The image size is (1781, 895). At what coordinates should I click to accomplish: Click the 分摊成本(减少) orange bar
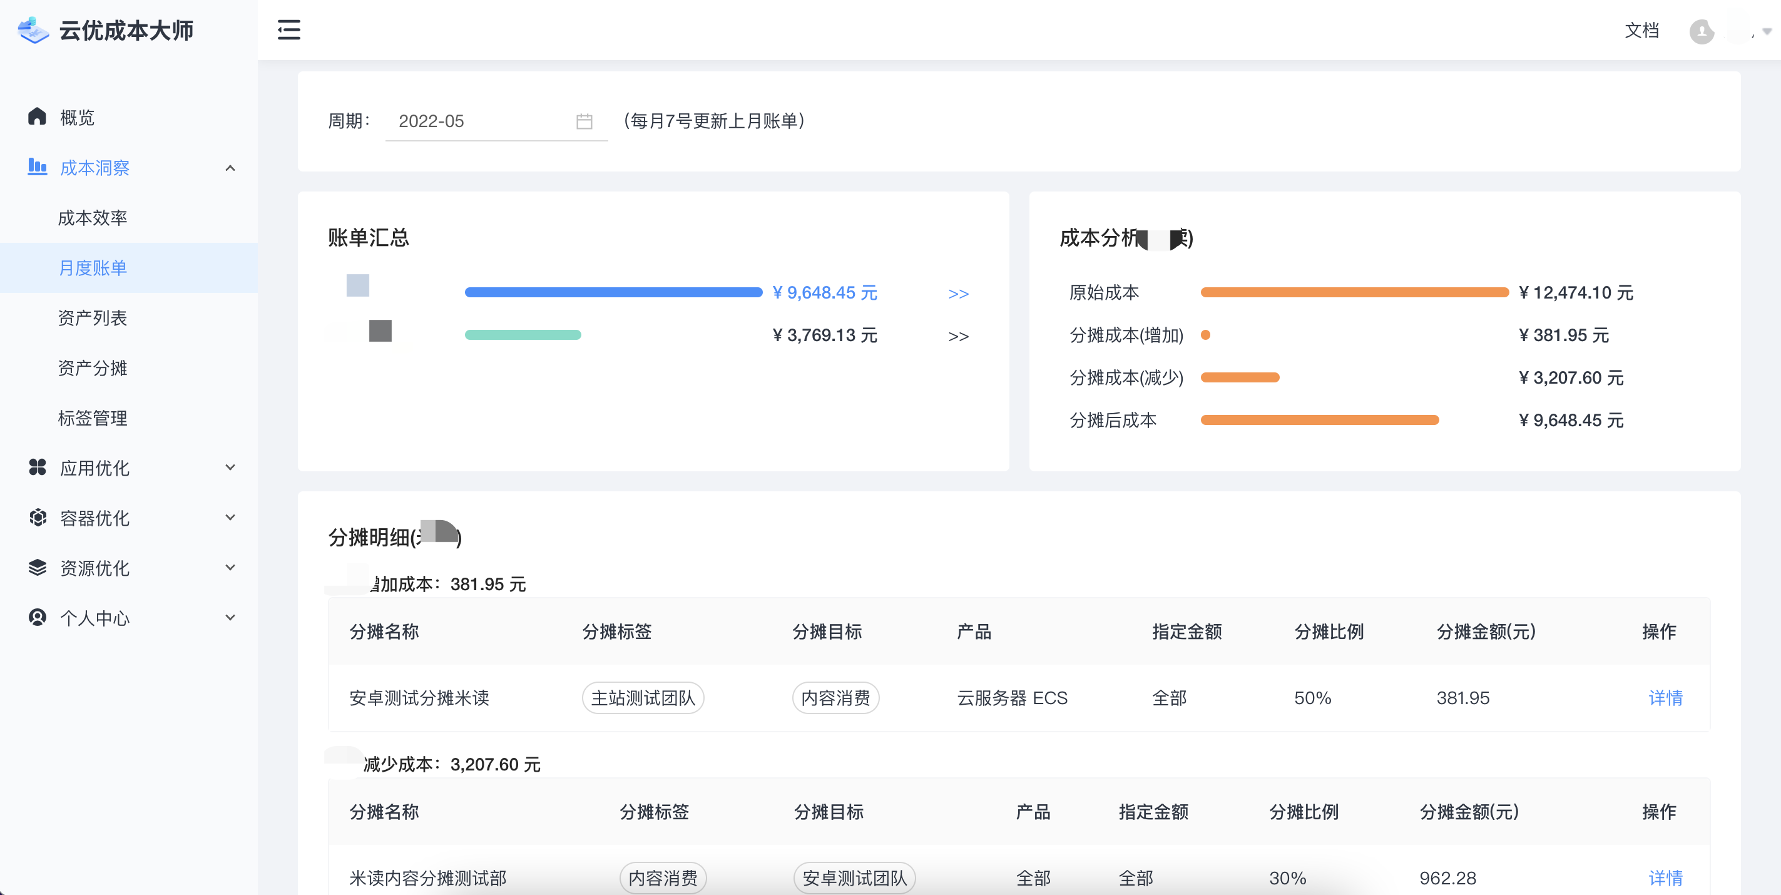click(1240, 377)
